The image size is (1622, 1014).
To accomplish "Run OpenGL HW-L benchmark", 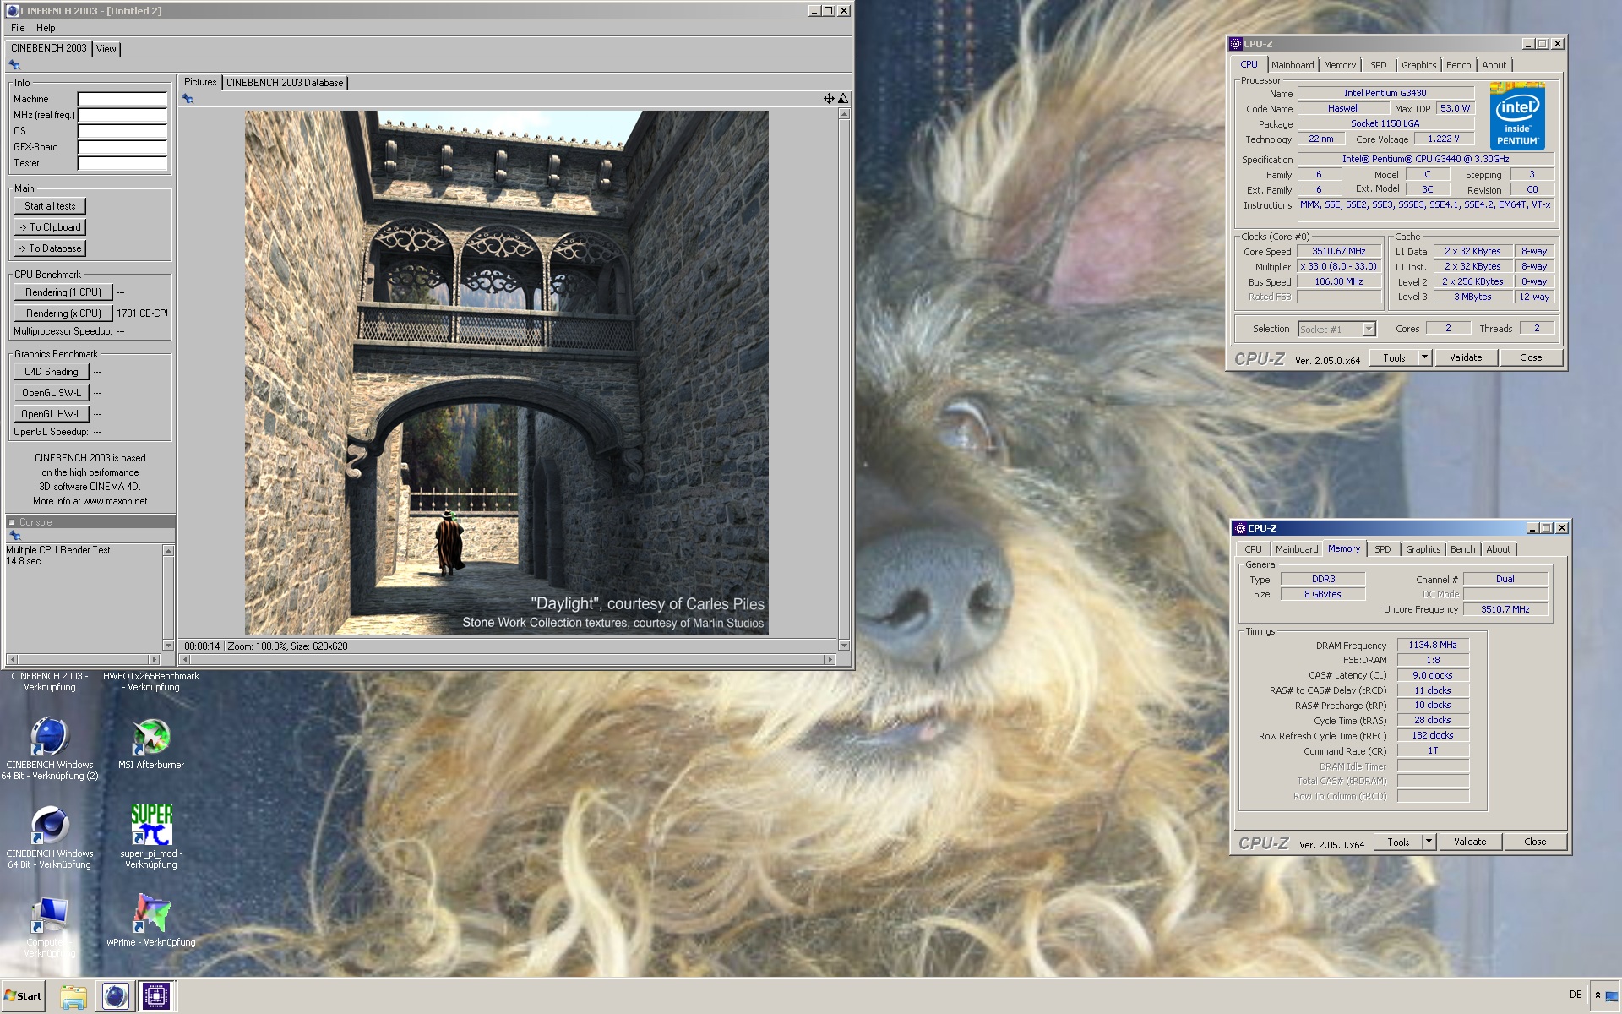I will coord(51,414).
